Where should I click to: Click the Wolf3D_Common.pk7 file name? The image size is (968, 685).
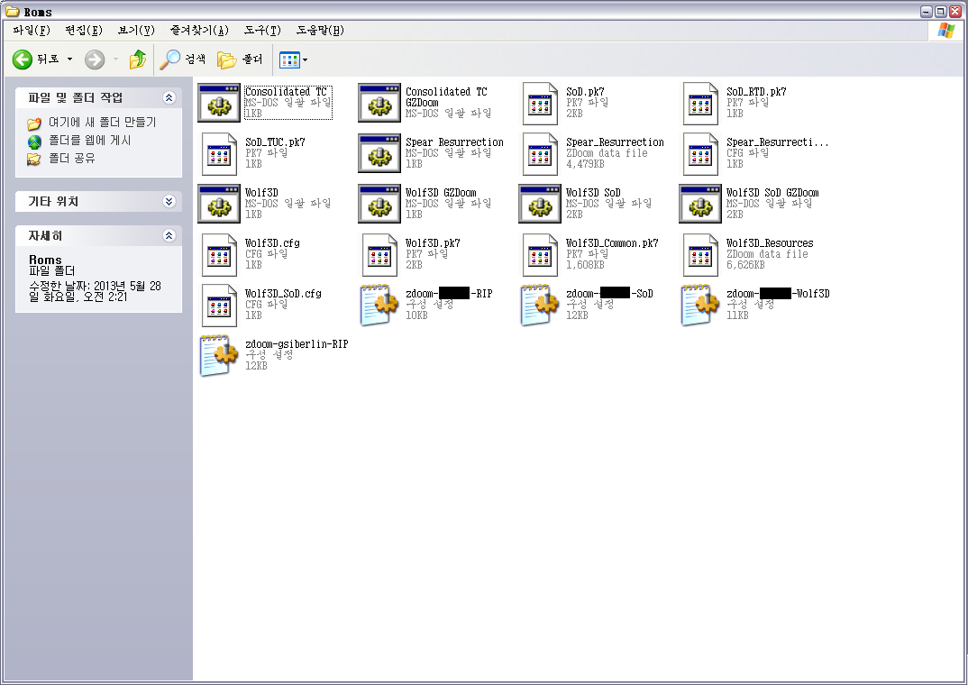point(612,243)
